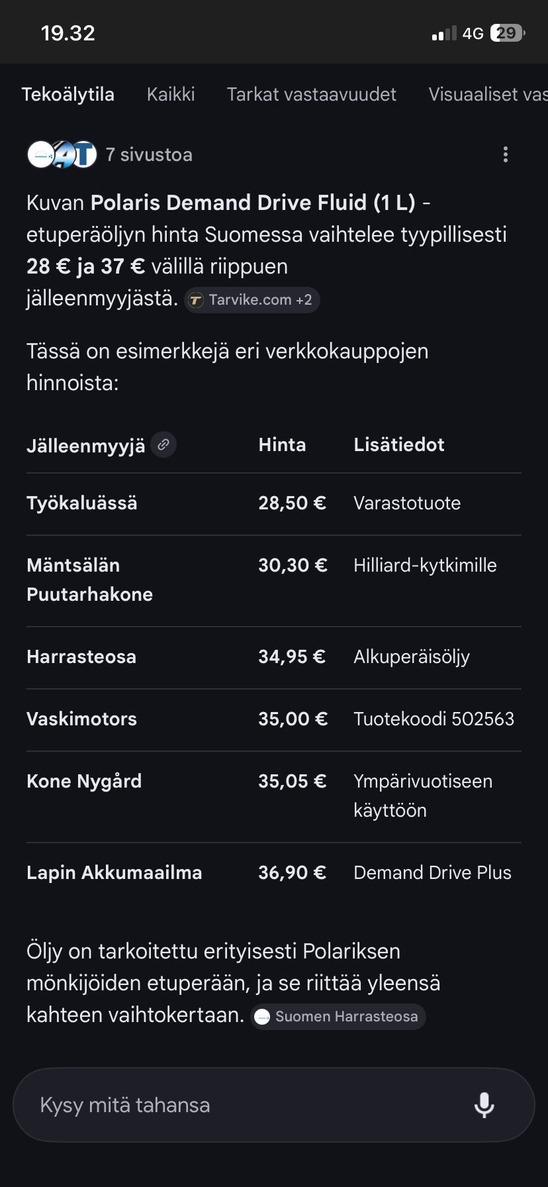The height and width of the screenshot is (1187, 548).
Task: Select the Tarkat vastaavuudet tab
Action: coord(311,94)
